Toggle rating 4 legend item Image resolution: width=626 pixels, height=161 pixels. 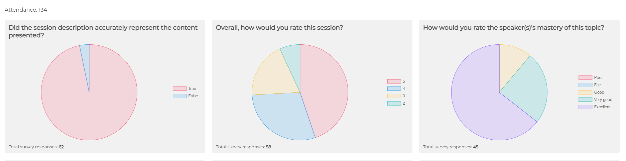(394, 89)
